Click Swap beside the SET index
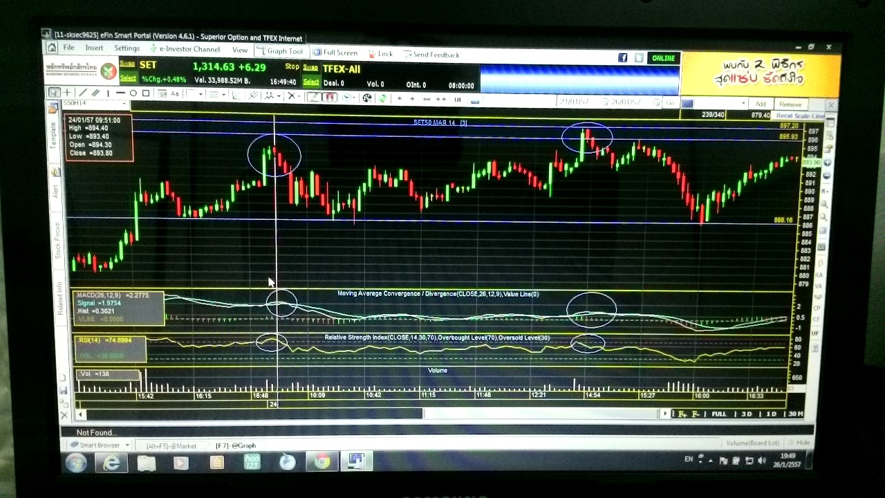Viewport: 885px width, 498px height. point(127,64)
